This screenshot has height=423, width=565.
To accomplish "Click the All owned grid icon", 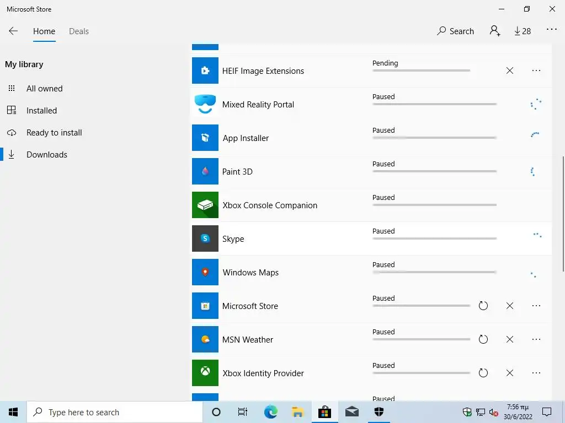I will pos(12,88).
